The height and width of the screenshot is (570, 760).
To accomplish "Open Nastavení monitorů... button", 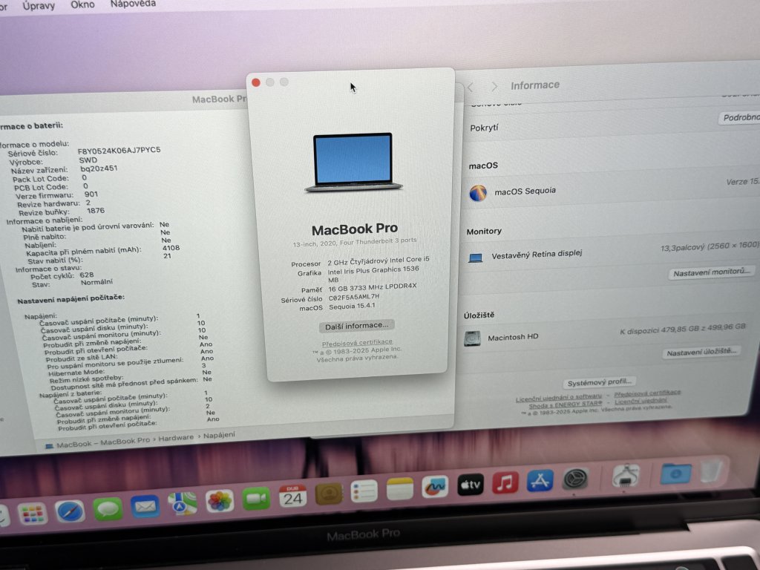I will coord(712,272).
